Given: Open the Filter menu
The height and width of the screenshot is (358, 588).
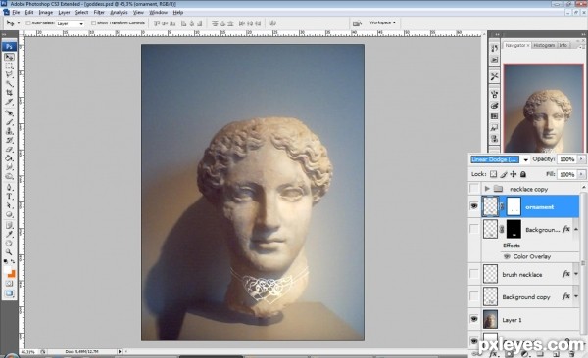Looking at the screenshot, I should [x=99, y=13].
